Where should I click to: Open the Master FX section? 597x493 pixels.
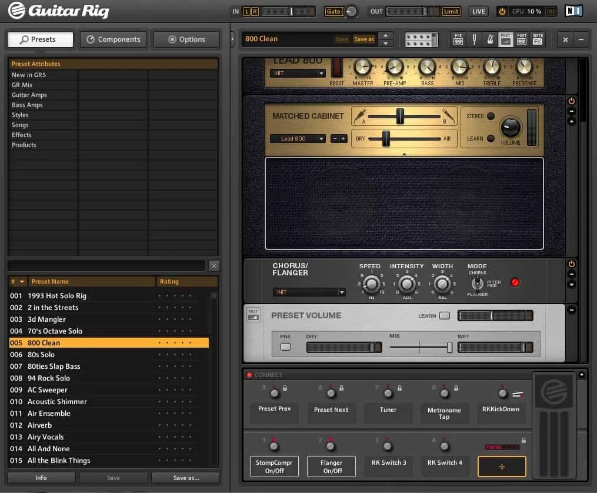pyautogui.click(x=538, y=39)
